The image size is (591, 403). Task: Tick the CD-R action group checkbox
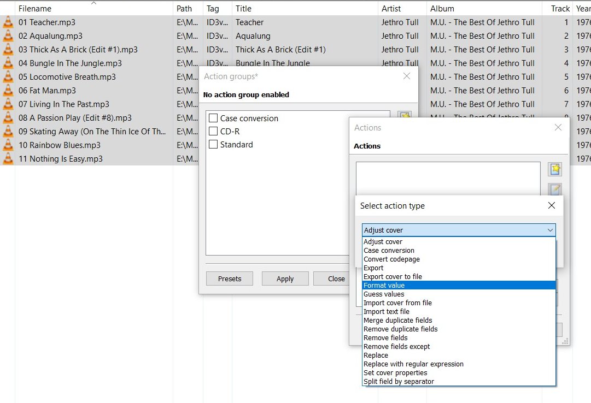click(x=214, y=132)
